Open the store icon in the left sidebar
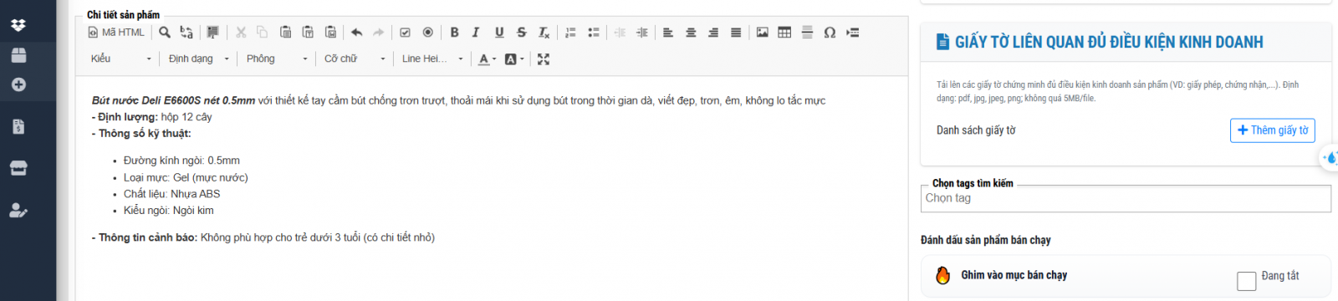 (x=18, y=168)
